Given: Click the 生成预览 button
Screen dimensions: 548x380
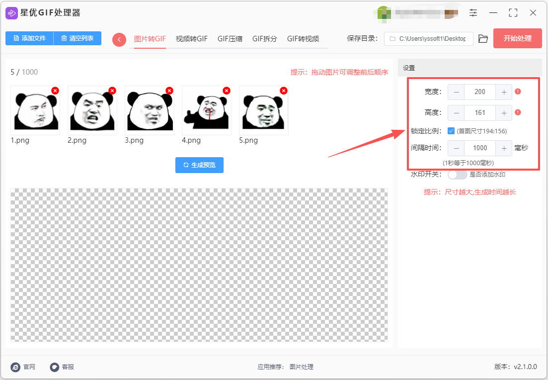Looking at the screenshot, I should click(x=200, y=165).
